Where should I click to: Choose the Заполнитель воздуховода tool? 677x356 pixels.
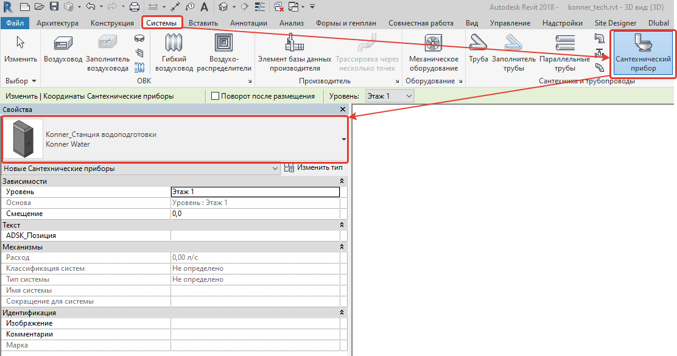[x=108, y=54]
